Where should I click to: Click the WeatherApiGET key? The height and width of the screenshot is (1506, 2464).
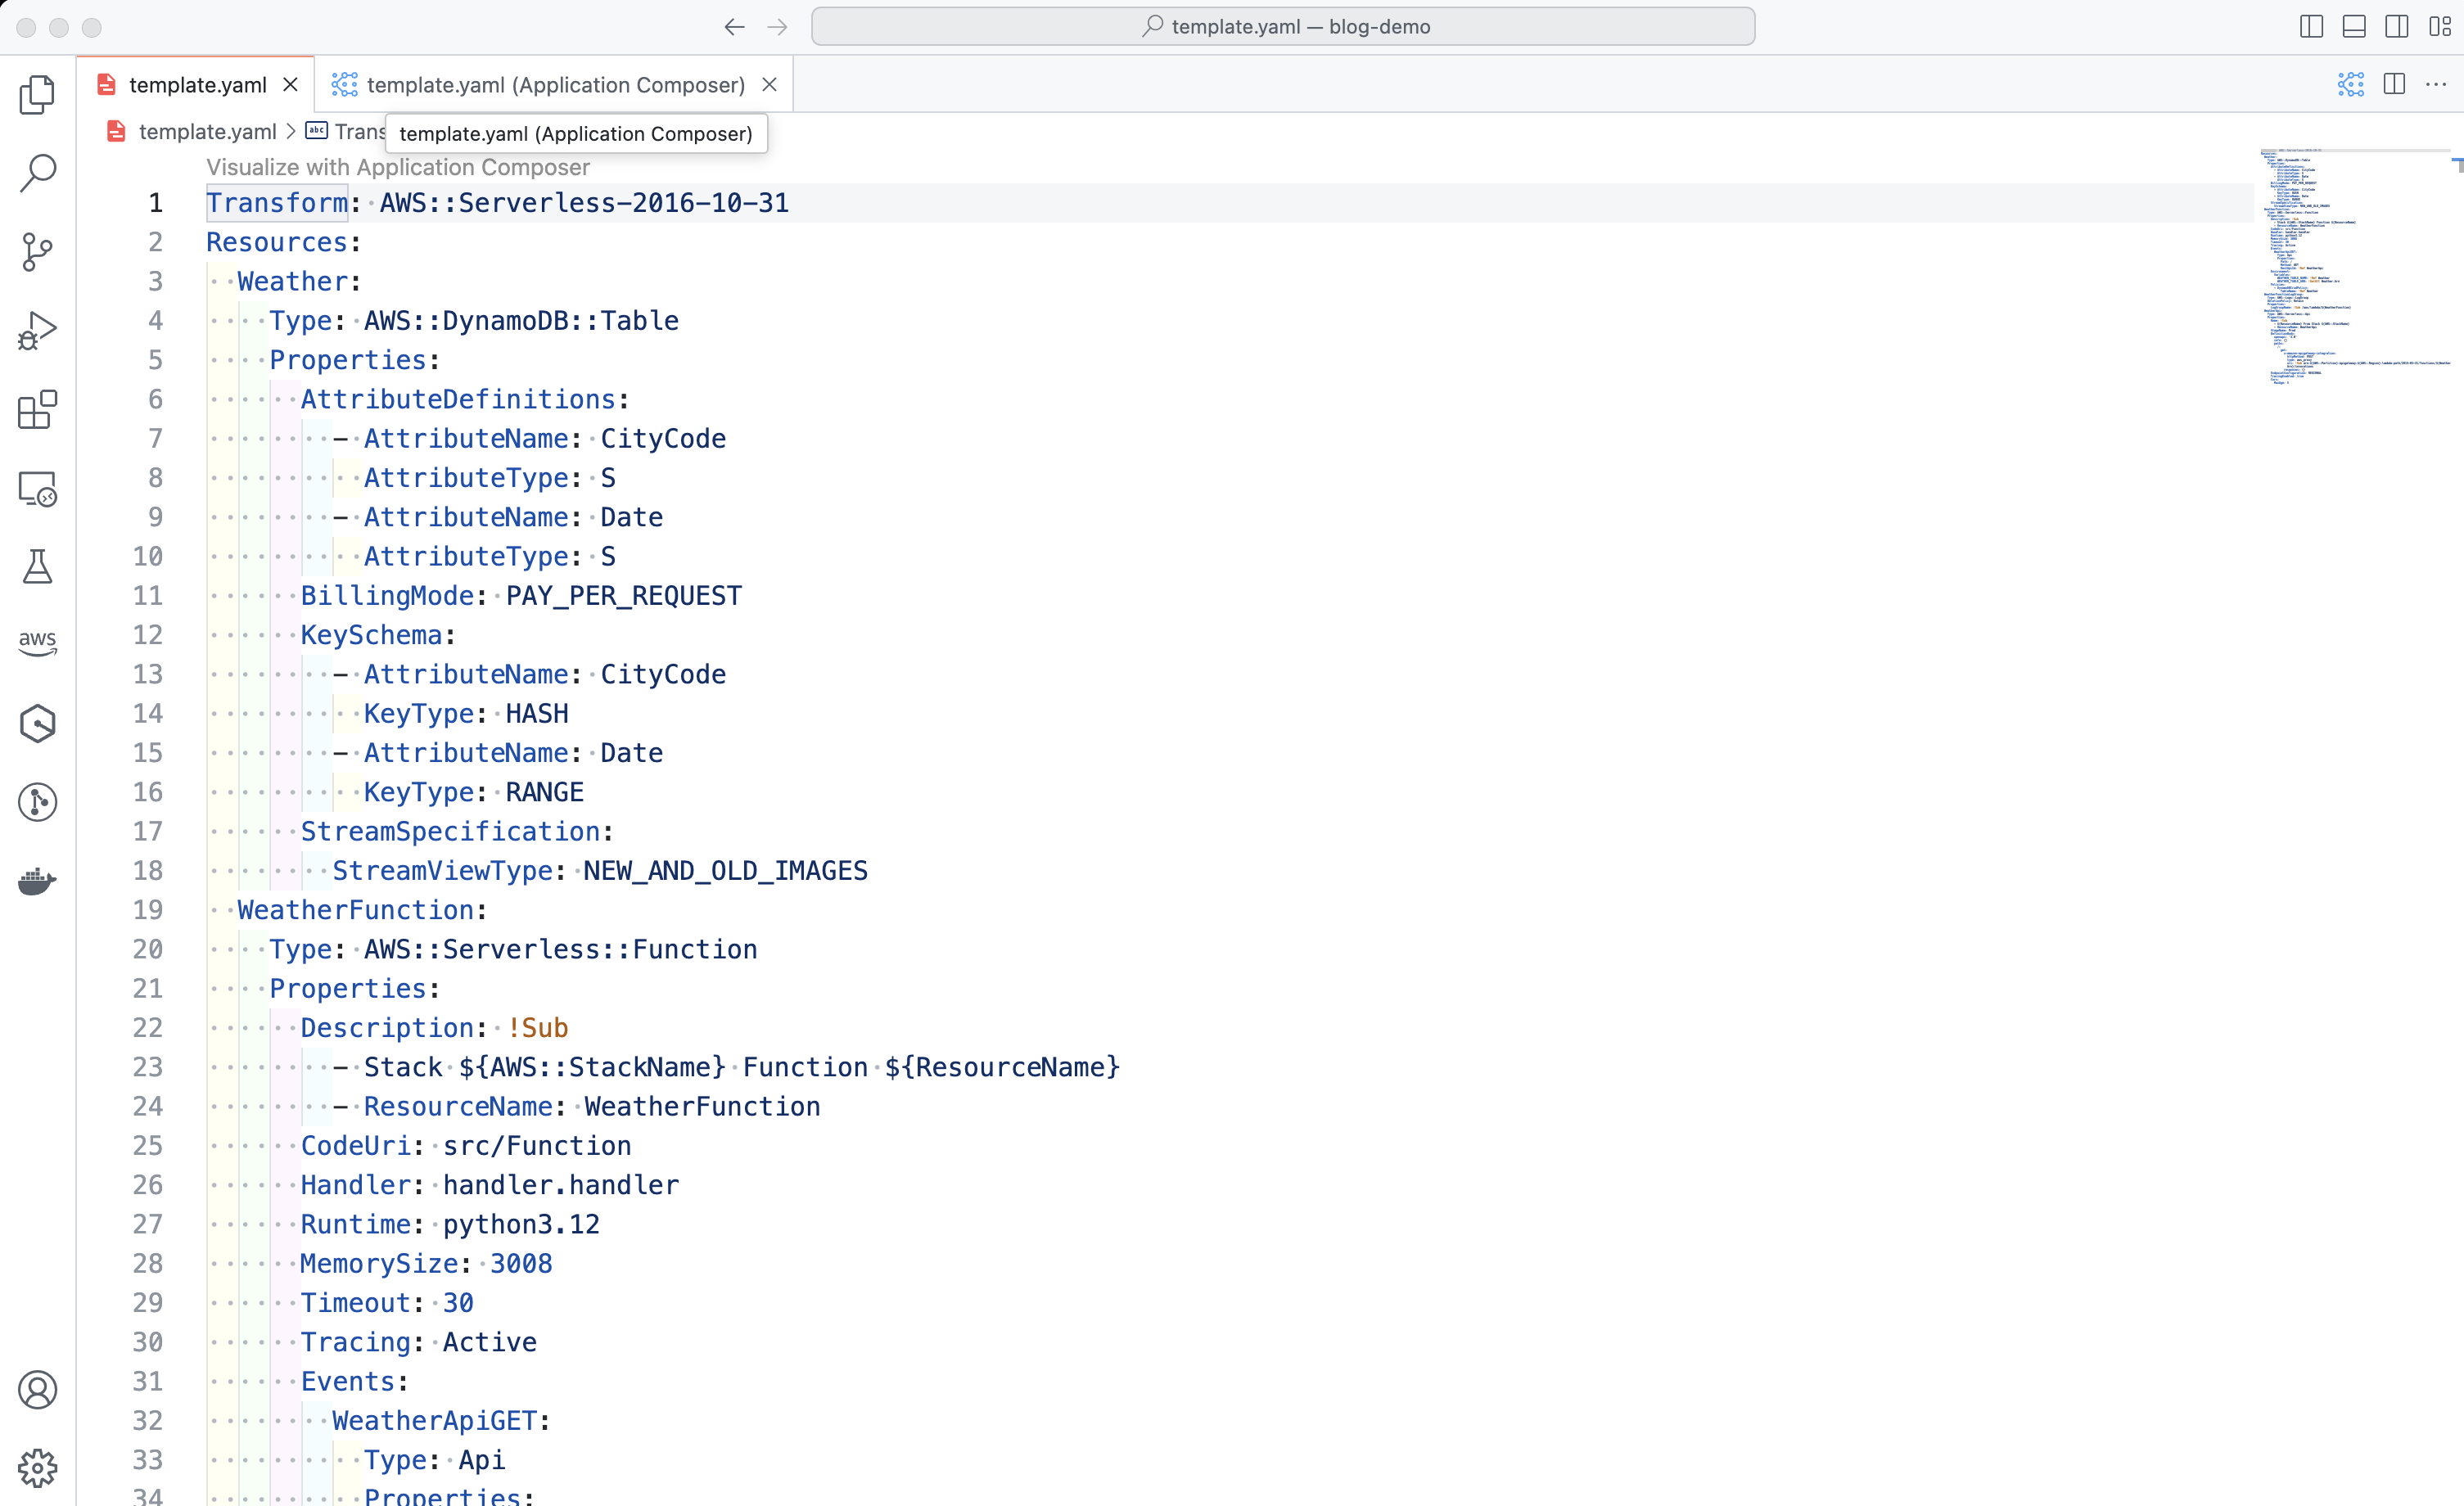tap(435, 1421)
